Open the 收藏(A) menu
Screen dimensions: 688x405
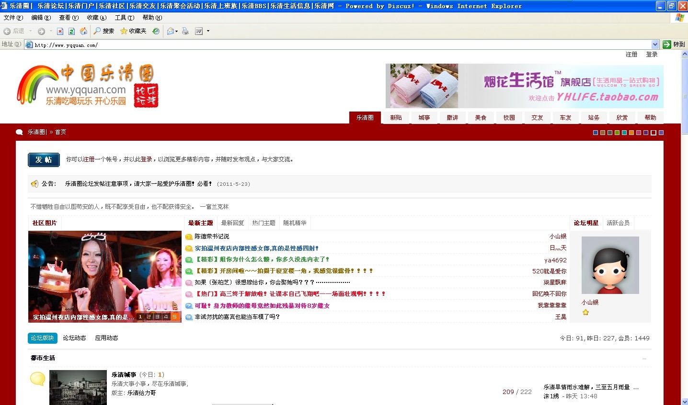pyautogui.click(x=97, y=18)
